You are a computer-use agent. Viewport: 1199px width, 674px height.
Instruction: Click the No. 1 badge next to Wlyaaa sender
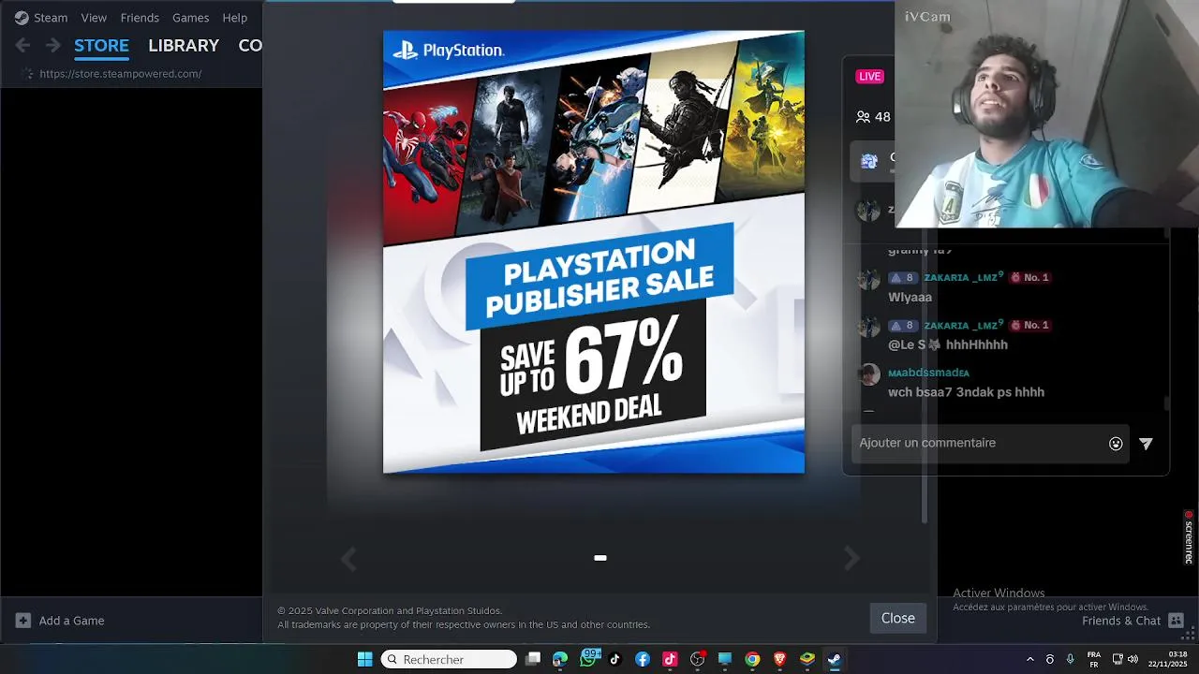point(1029,277)
